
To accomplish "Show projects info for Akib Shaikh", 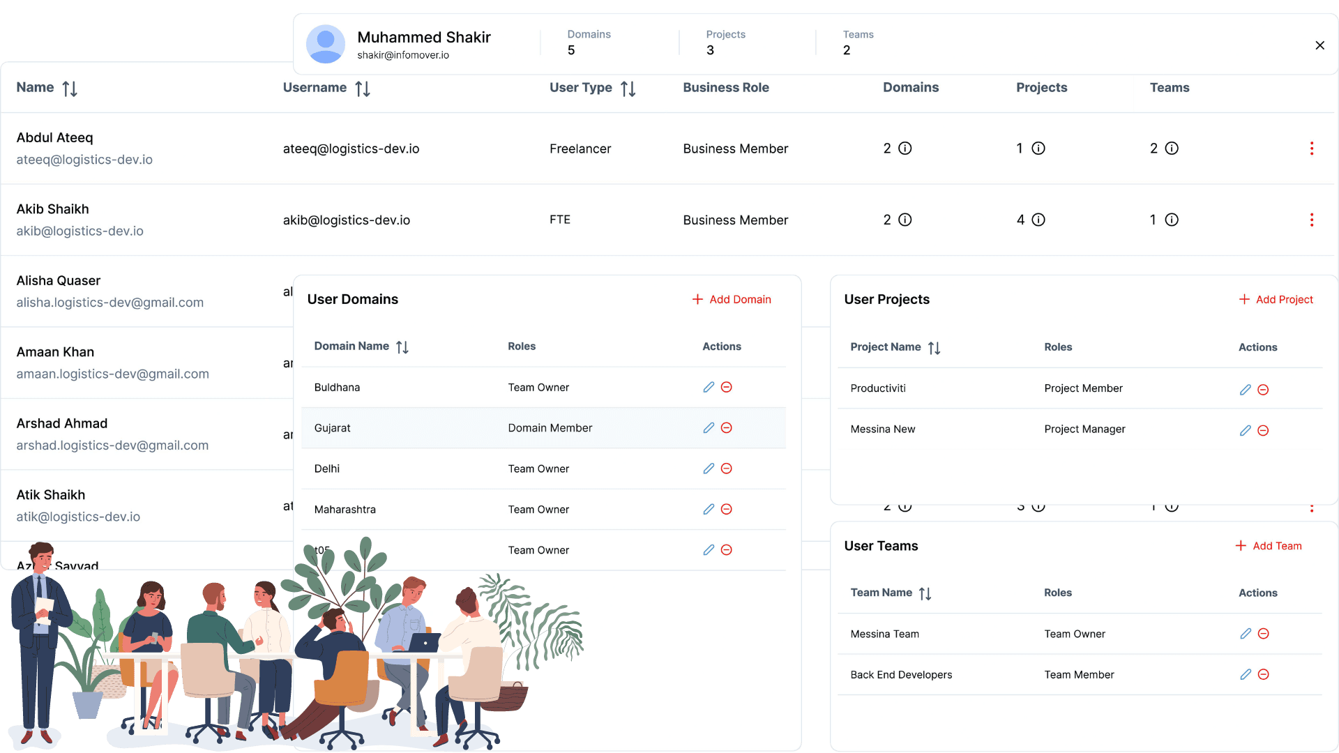I will click(x=1038, y=220).
